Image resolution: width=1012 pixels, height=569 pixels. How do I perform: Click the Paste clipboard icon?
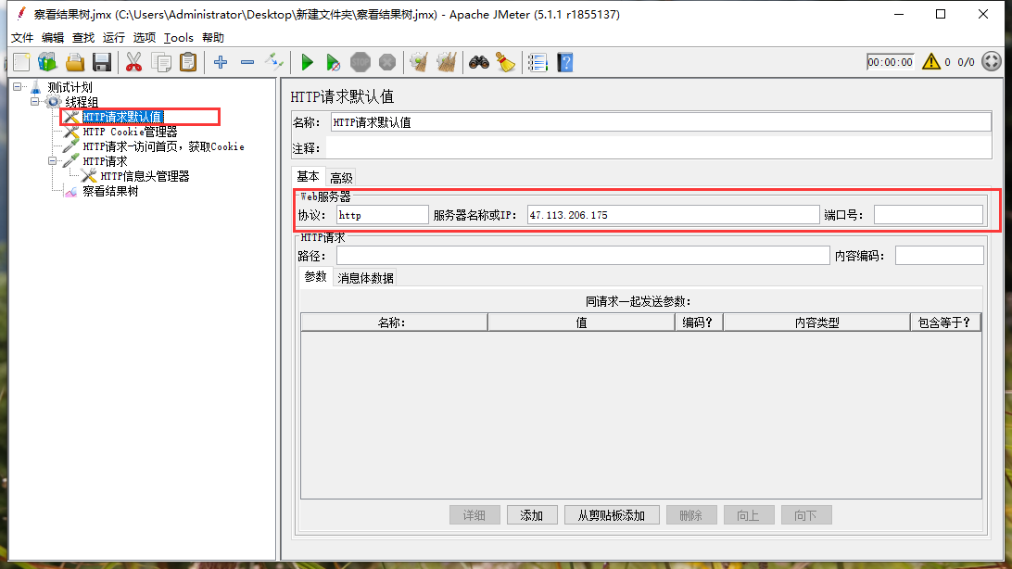[x=188, y=63]
